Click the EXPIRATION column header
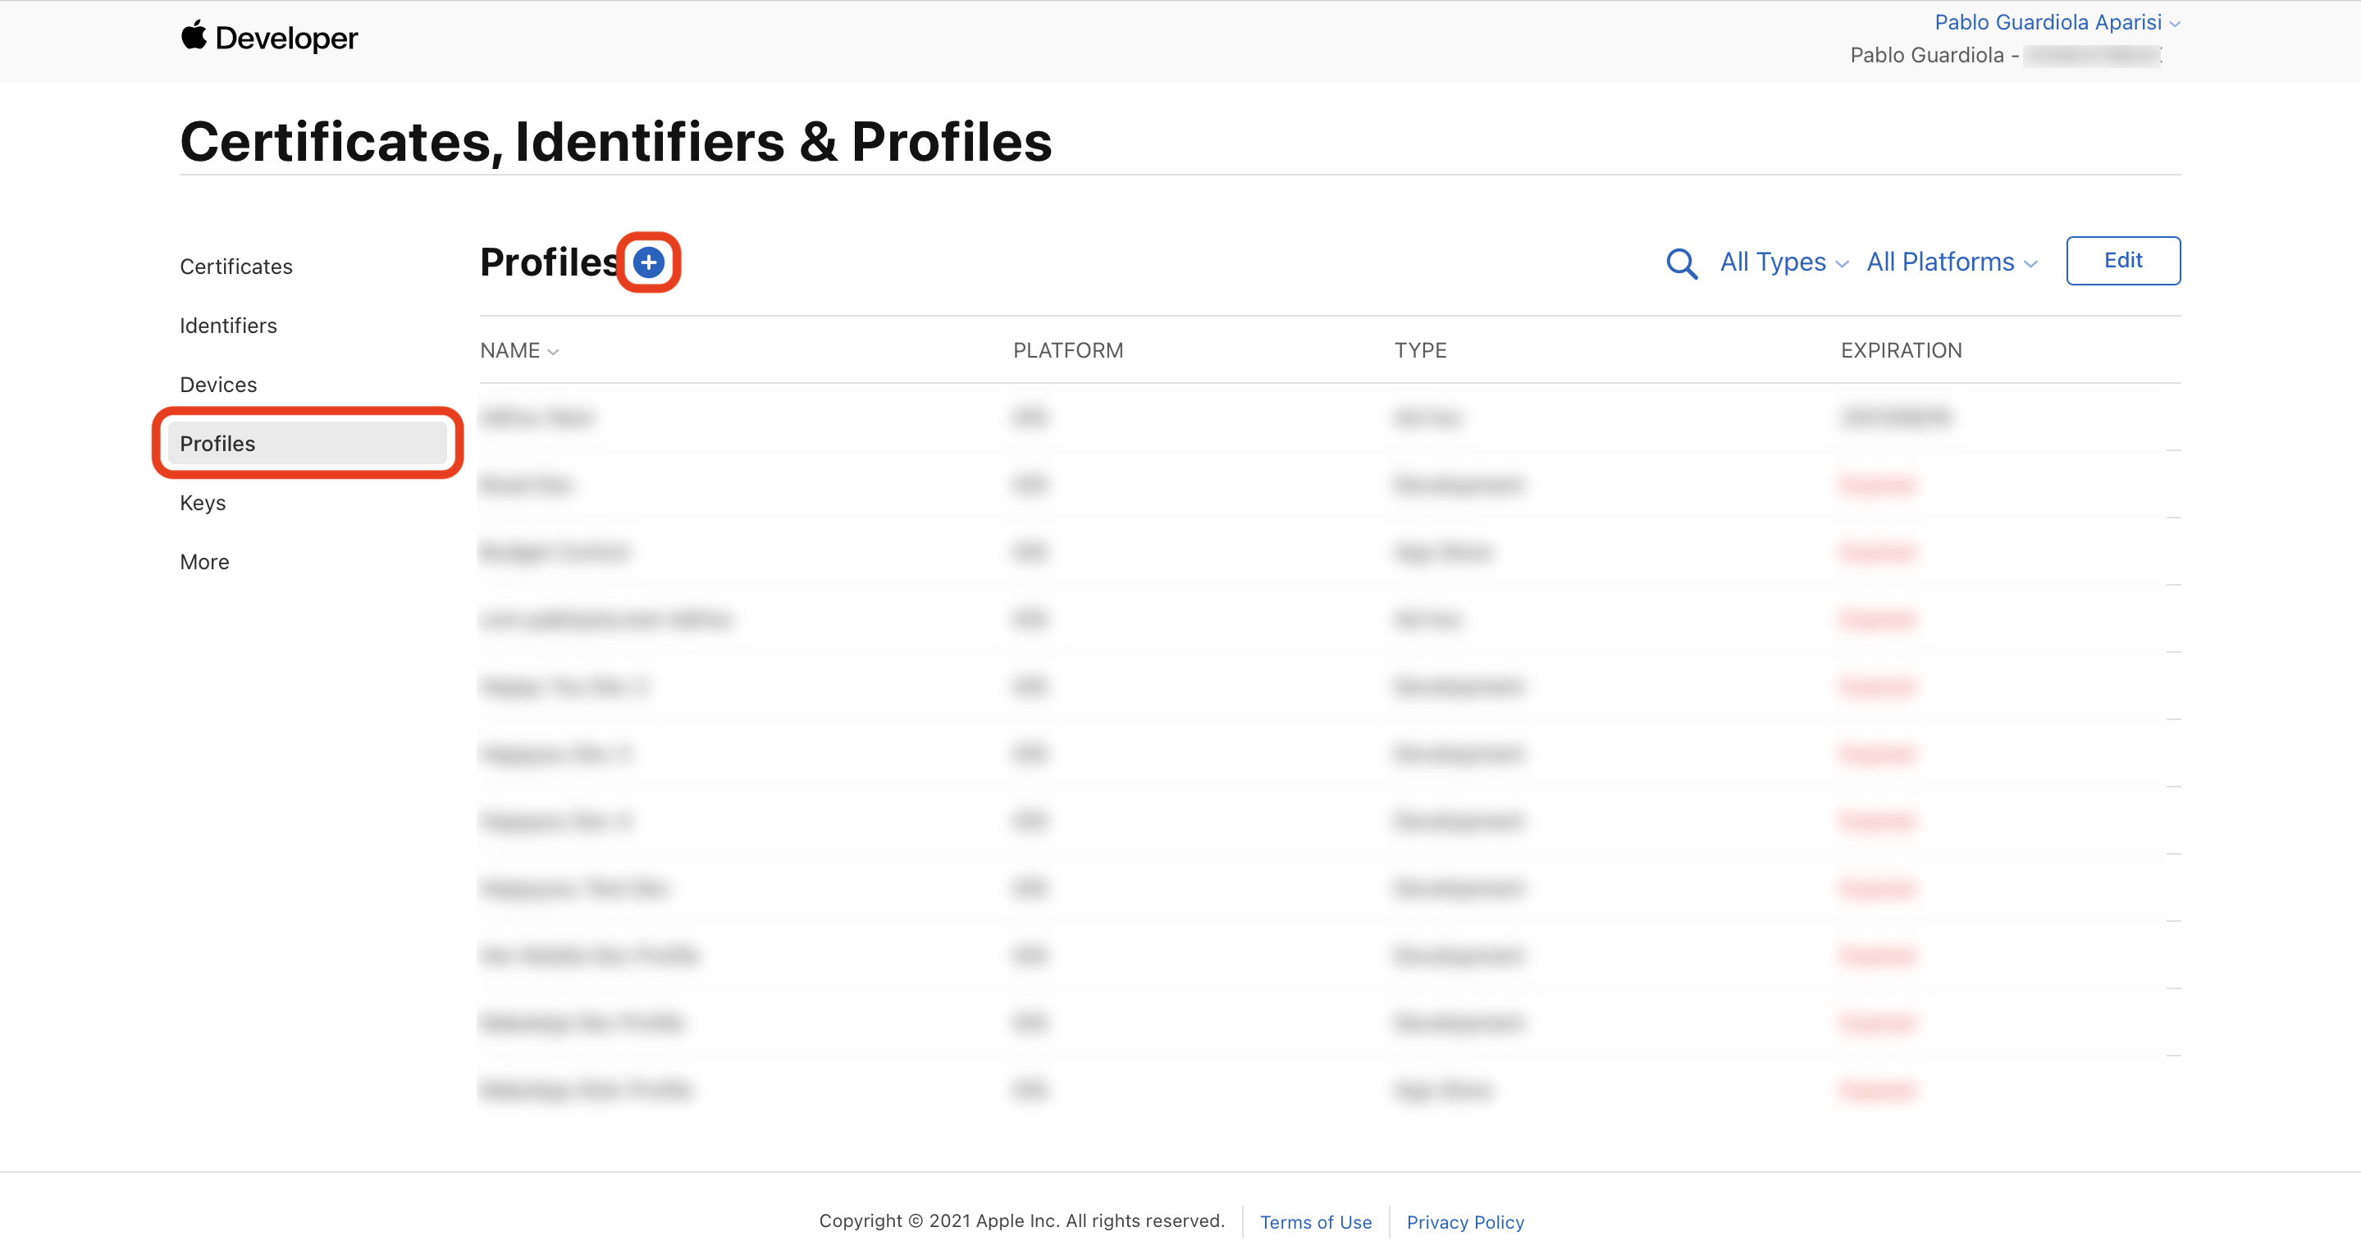 point(1901,350)
